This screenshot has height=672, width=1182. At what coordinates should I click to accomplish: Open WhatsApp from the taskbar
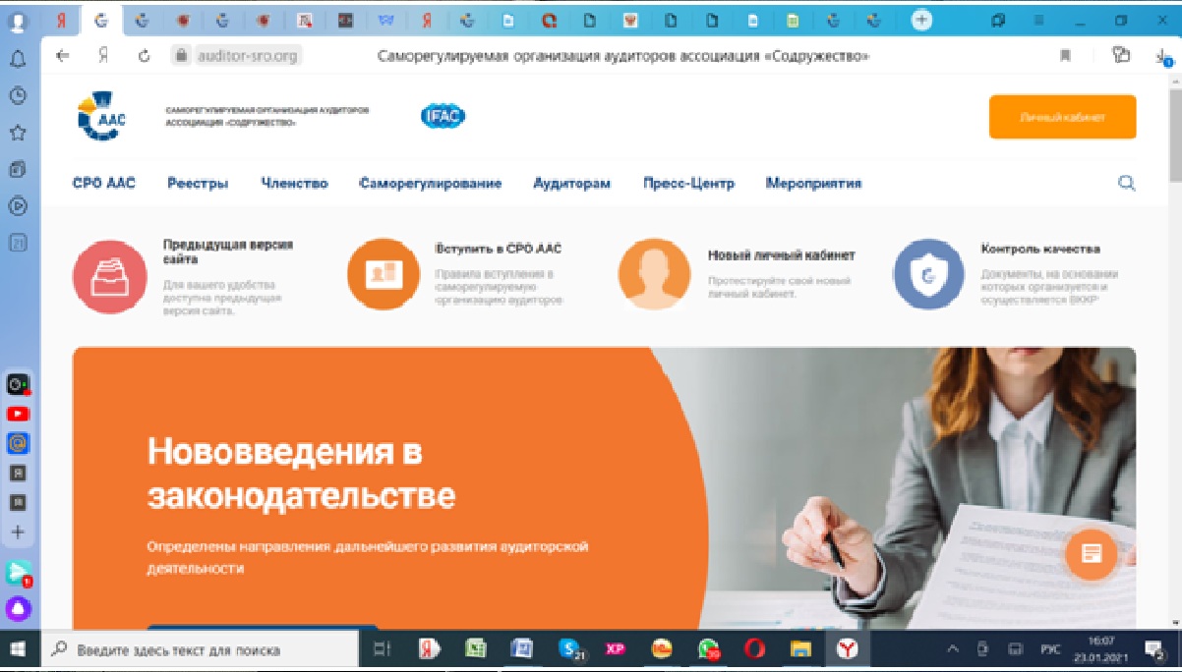tap(709, 649)
